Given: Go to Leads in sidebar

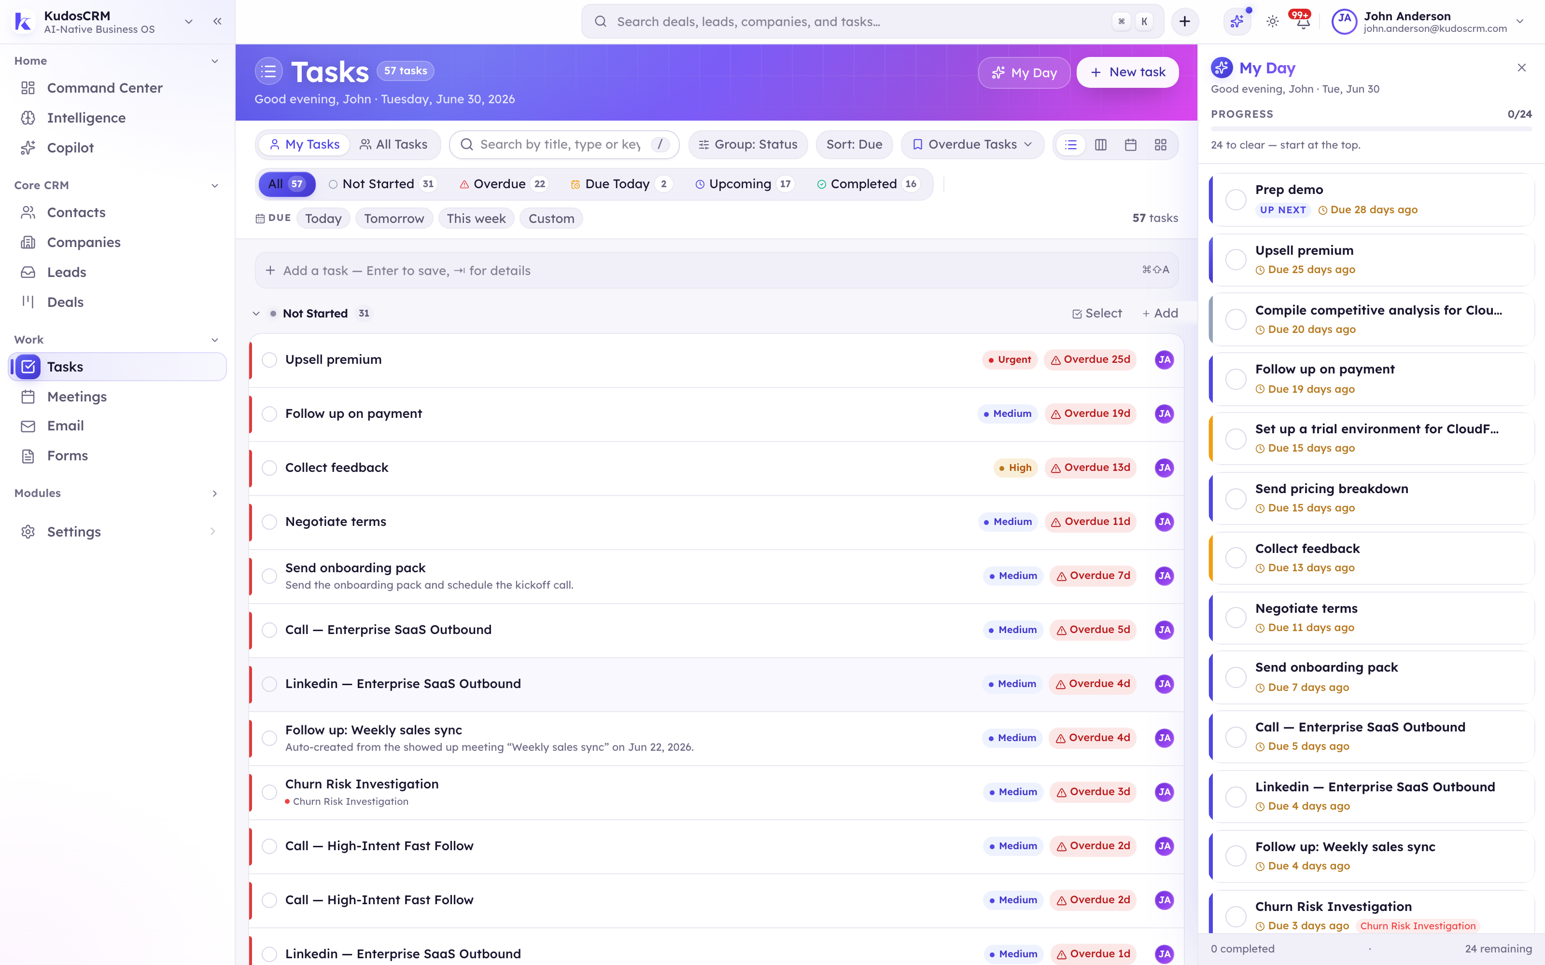Looking at the screenshot, I should coord(117,273).
